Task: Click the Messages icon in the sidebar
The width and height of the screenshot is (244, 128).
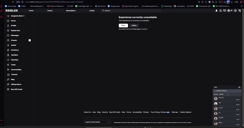Action: [8, 36]
